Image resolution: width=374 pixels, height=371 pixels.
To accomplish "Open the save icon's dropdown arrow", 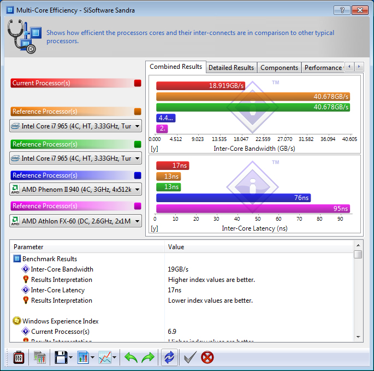I will point(71,357).
